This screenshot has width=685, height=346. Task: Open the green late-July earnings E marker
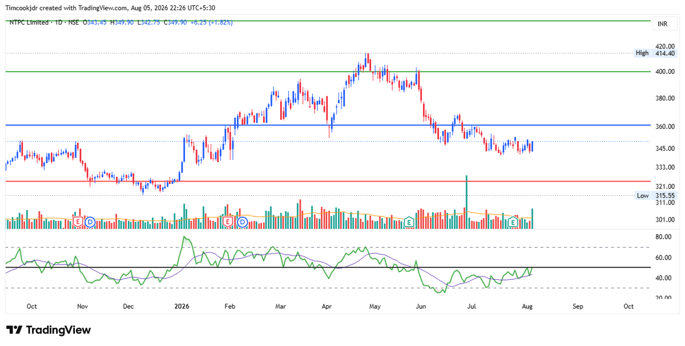tap(514, 221)
